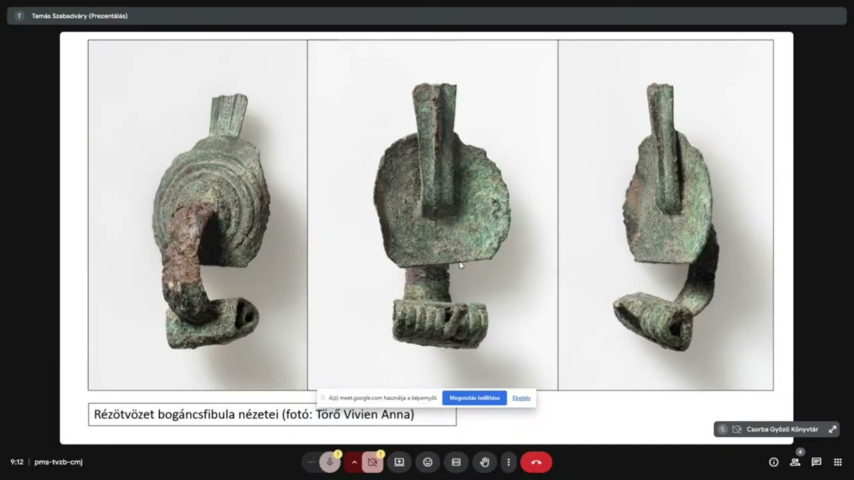The width and height of the screenshot is (854, 480).
Task: Toggle the microphone mute button
Action: pyautogui.click(x=330, y=462)
